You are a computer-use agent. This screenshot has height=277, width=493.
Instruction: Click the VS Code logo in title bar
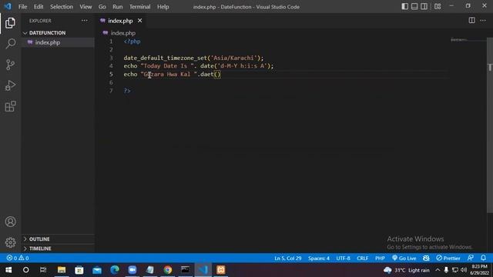pos(8,6)
